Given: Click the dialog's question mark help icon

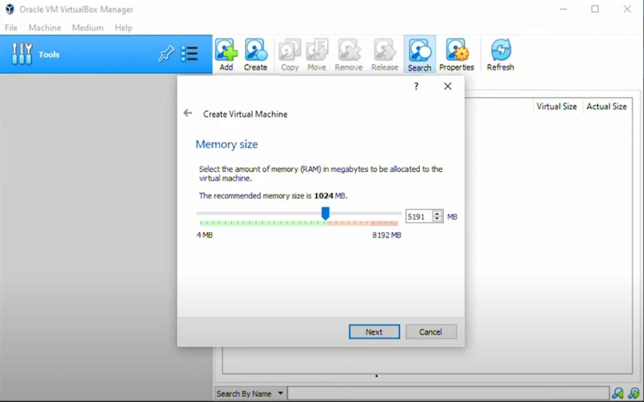Looking at the screenshot, I should (x=416, y=86).
